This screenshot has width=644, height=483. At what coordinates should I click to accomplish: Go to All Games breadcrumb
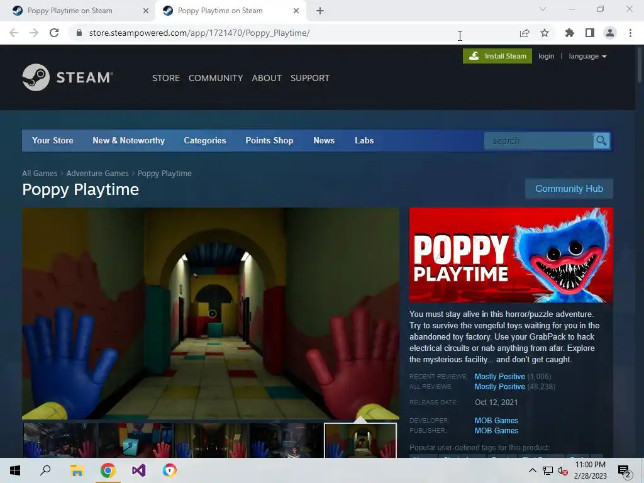click(x=40, y=174)
